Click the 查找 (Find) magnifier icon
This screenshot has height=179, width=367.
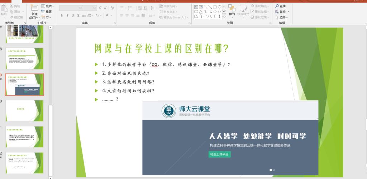coord(277,6)
